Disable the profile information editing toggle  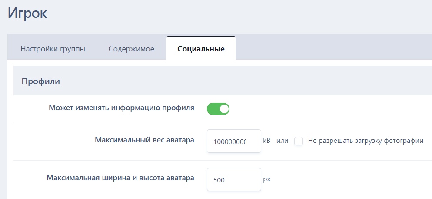point(218,109)
